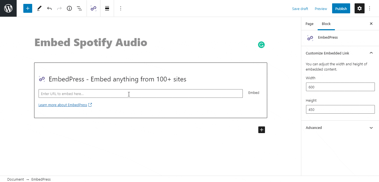Preview the post
Image resolution: width=379 pixels, height=182 pixels.
coord(321,9)
